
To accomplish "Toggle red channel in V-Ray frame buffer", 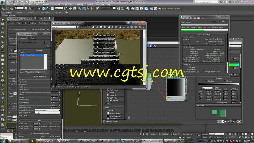I will 82,27.
